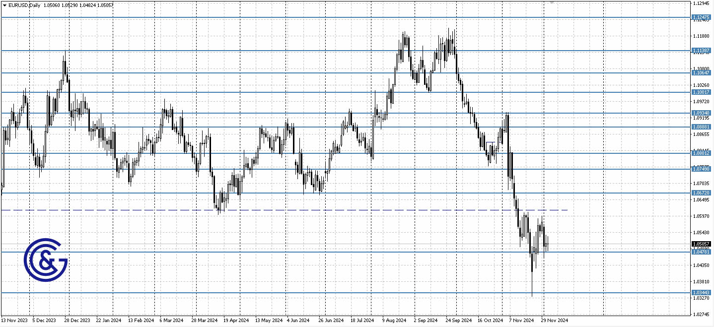
Task: Select the 1.06720 support line label
Action: (x=701, y=193)
